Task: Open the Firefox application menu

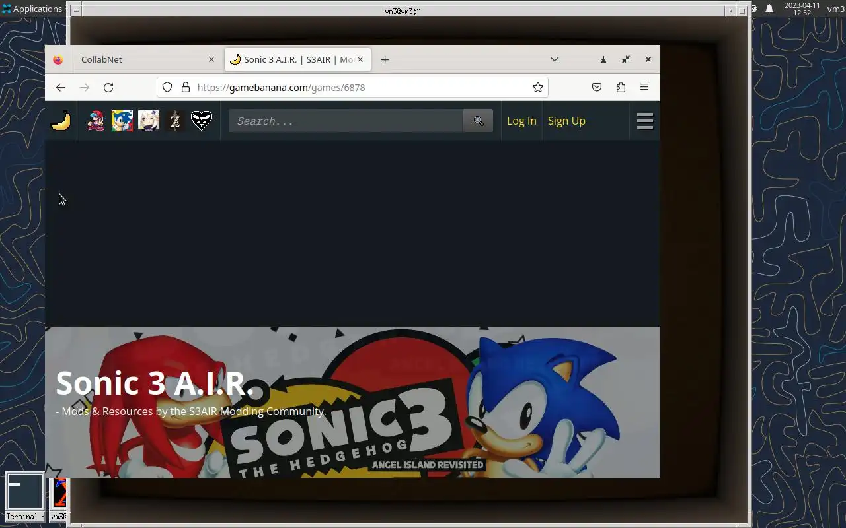Action: click(644, 87)
